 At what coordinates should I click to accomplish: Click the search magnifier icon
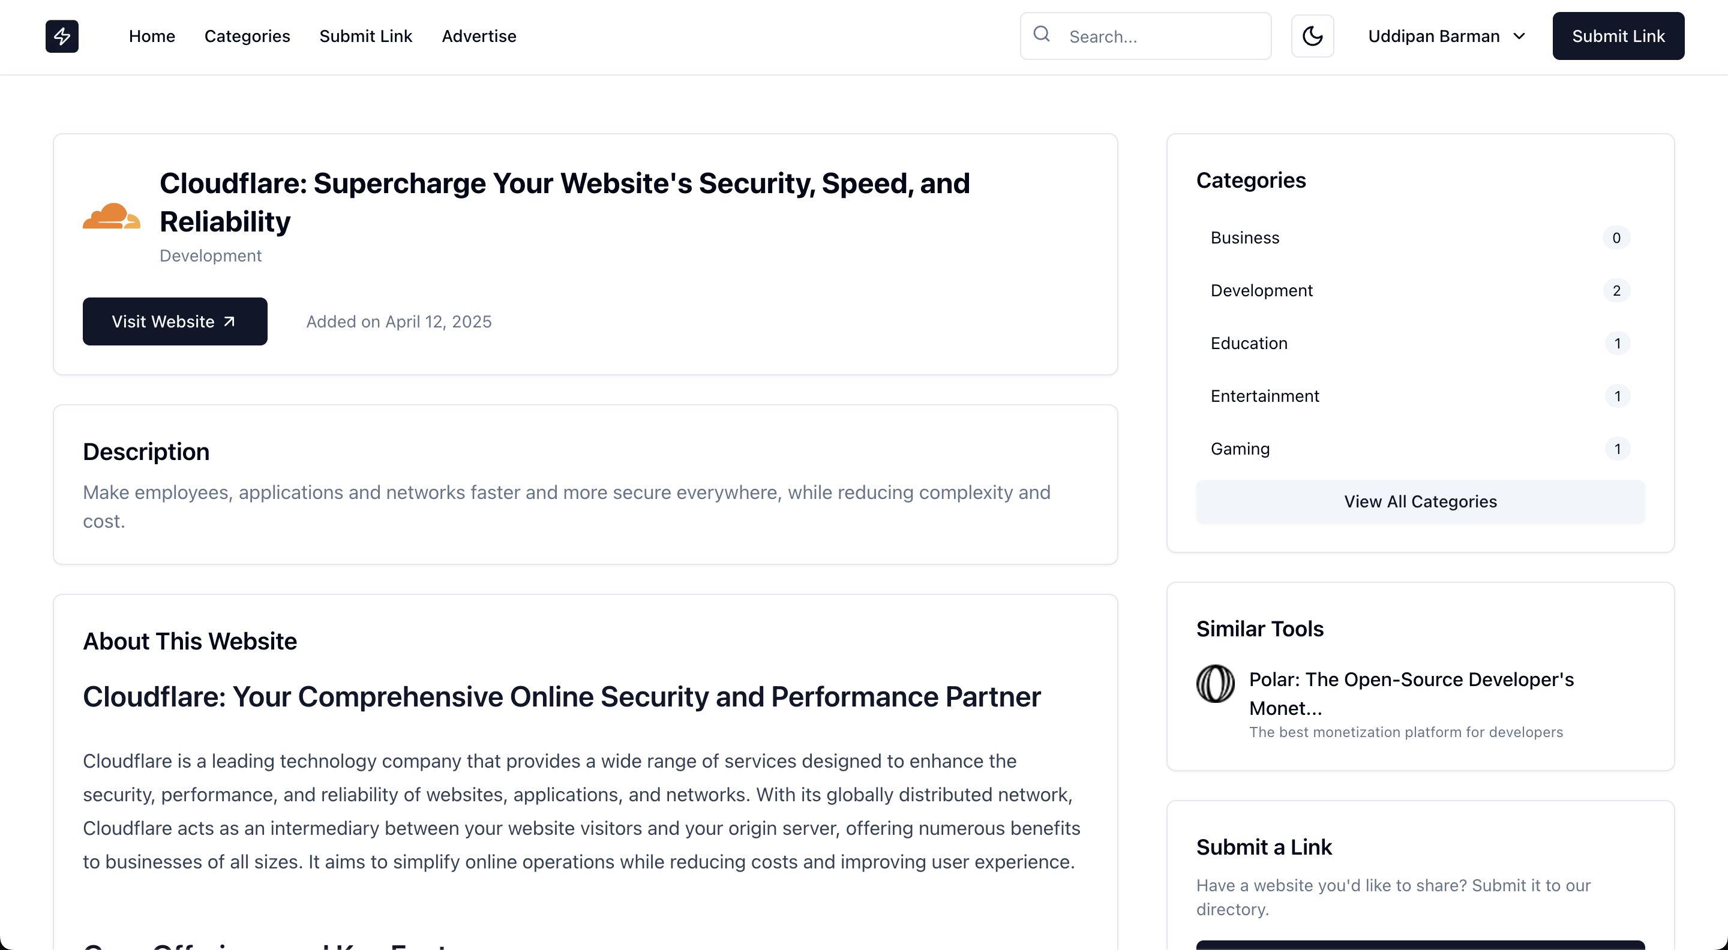[1041, 34]
